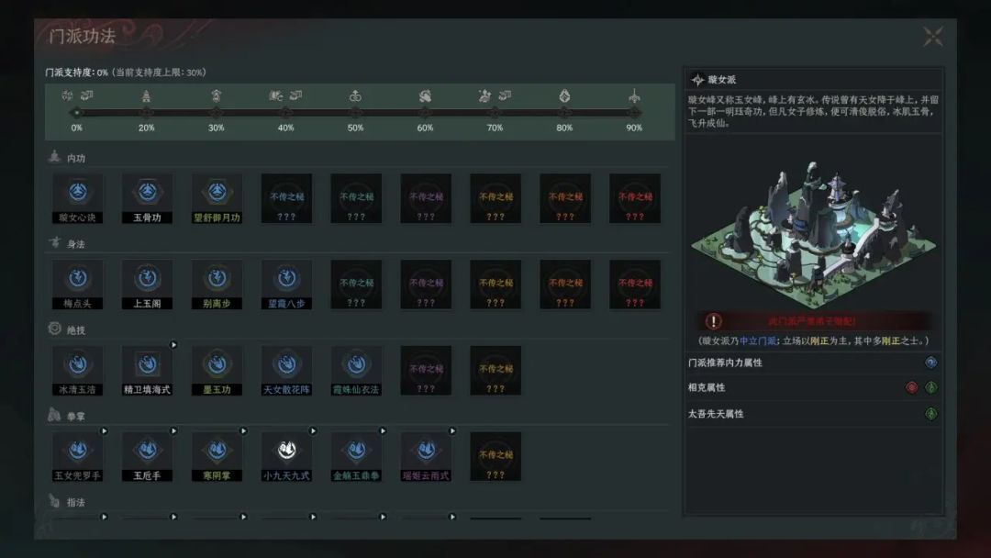Expand the arrow on 瑶姬云雨式
This screenshot has height=558, width=991.
pyautogui.click(x=451, y=431)
